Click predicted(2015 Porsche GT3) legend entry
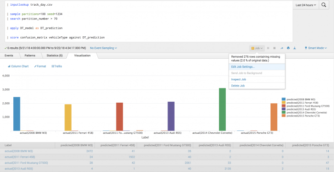 click(x=301, y=116)
